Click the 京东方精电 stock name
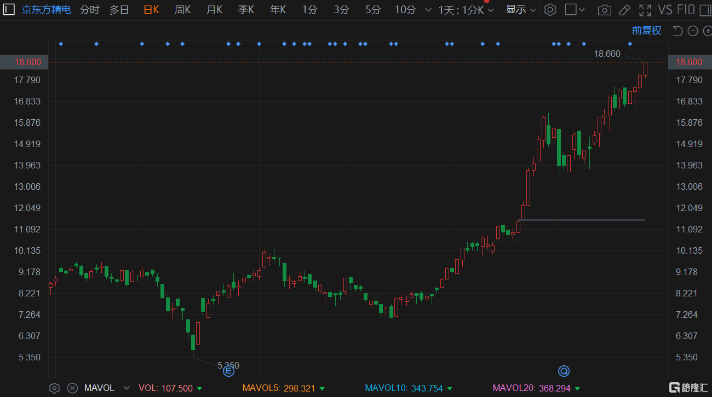The width and height of the screenshot is (712, 397). [46, 10]
